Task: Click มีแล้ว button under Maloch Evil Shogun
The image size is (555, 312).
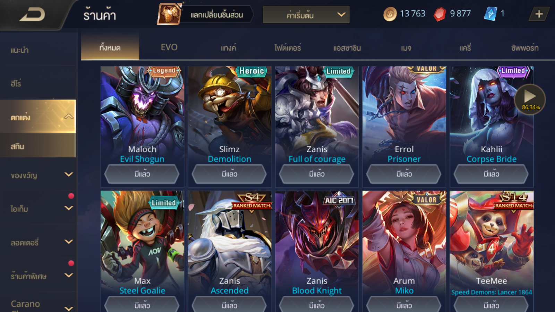Action: [x=142, y=174]
